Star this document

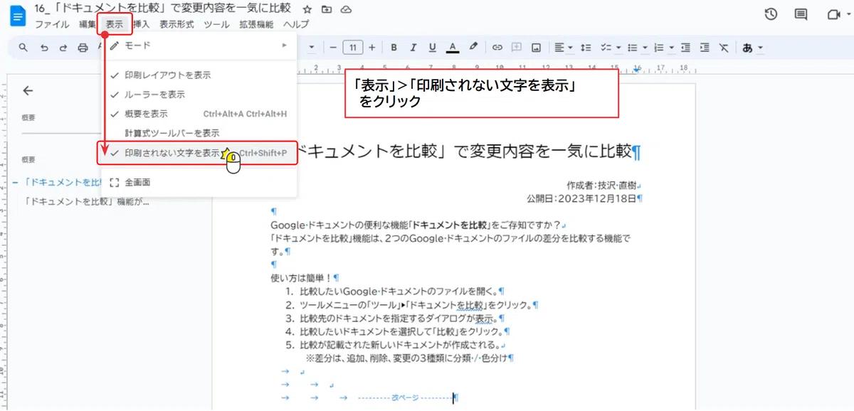307,9
